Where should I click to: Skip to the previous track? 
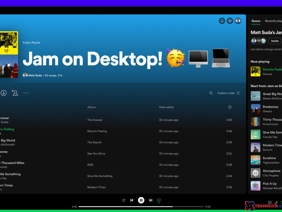(132, 200)
